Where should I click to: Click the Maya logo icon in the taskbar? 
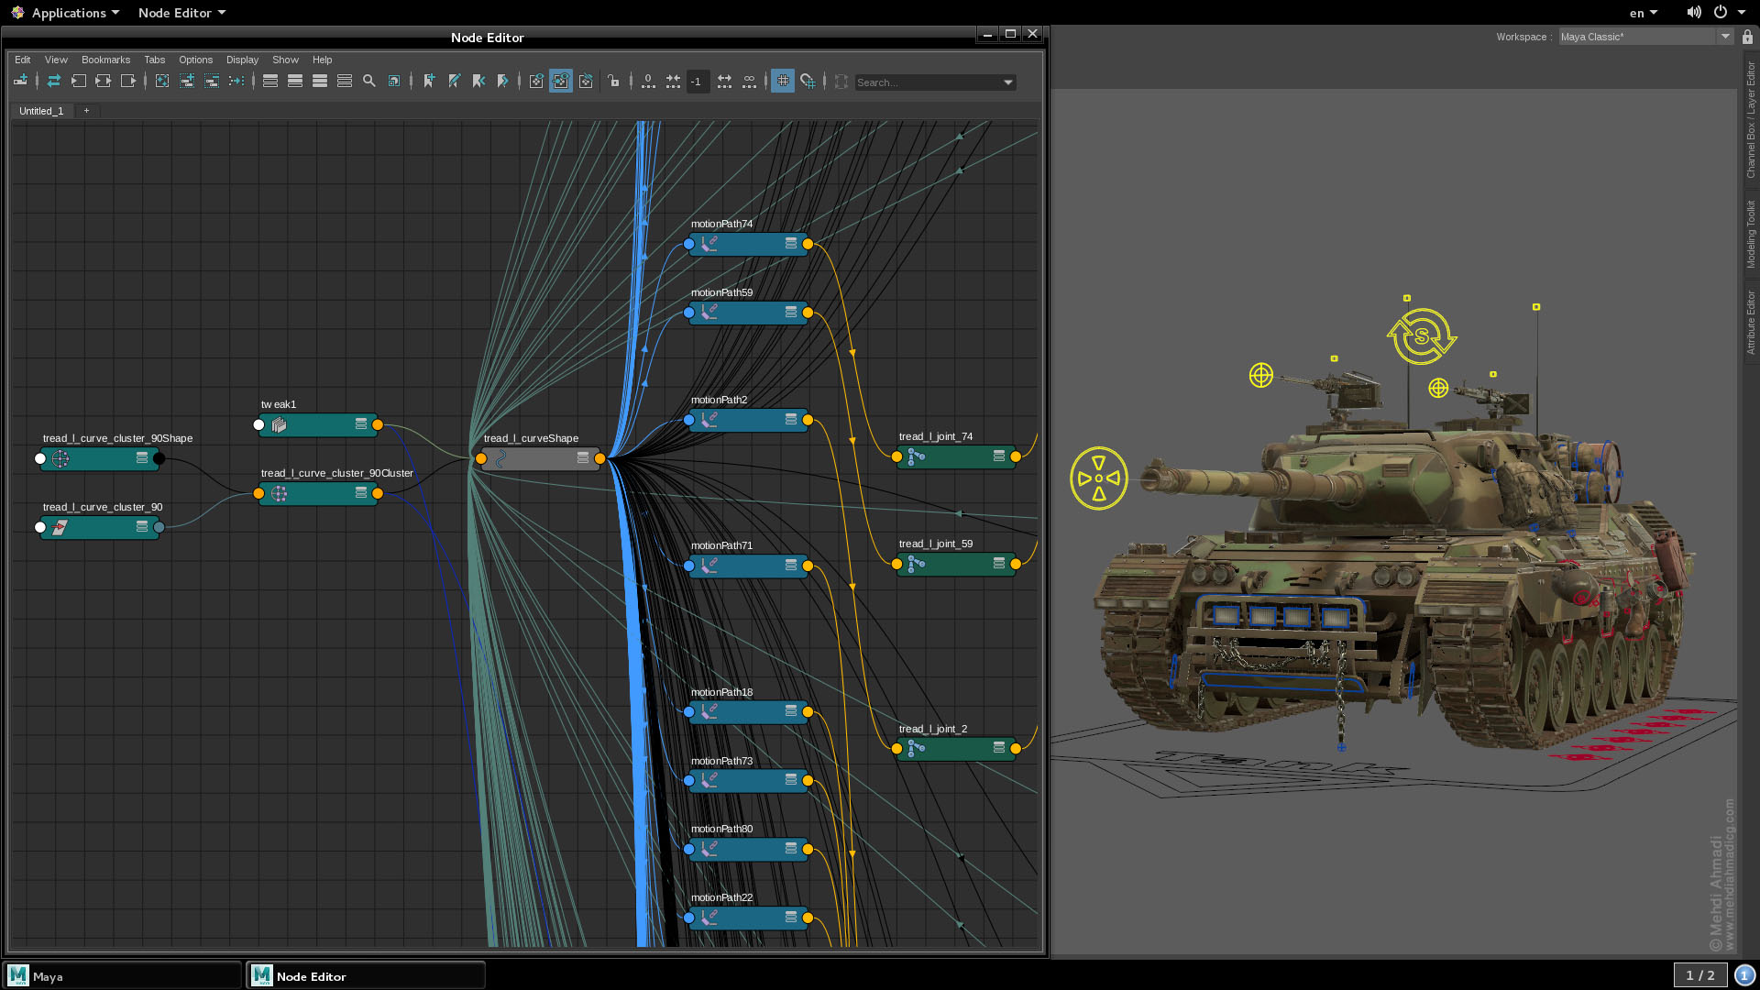(18, 975)
